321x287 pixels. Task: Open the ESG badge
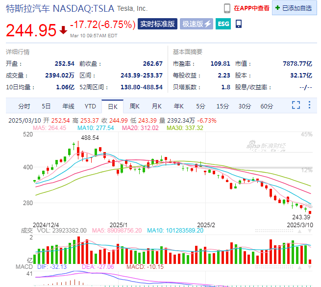pyautogui.click(x=223, y=24)
